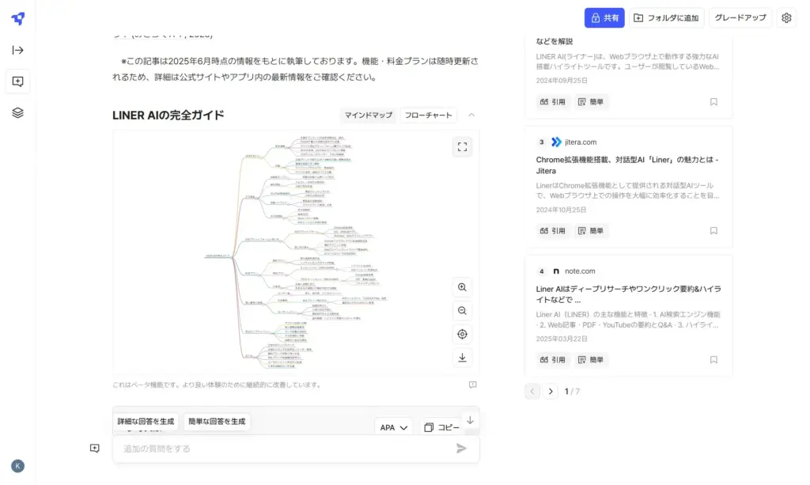This screenshot has height=485, width=810.
Task: Open the layers stack sidebar icon
Action: coord(17,112)
